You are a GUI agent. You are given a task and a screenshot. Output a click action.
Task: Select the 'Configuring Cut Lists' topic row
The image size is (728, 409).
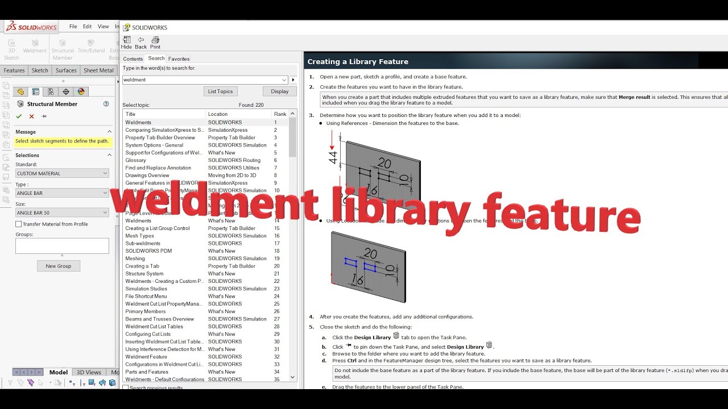[206, 334]
